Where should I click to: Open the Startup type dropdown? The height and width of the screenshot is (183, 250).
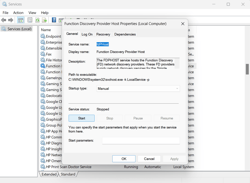[177, 88]
